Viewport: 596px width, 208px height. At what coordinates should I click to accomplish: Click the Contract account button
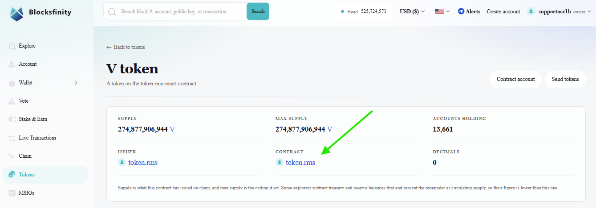click(x=515, y=79)
